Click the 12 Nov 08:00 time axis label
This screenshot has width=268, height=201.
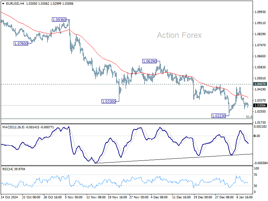(96, 197)
